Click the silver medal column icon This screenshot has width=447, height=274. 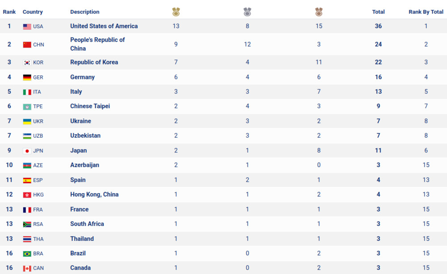(x=247, y=12)
